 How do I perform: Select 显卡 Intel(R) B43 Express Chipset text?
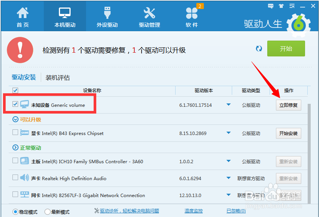(x=67, y=133)
